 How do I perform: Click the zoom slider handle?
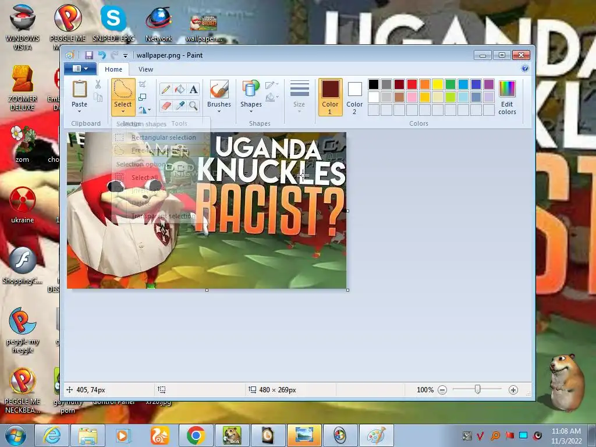tap(478, 389)
